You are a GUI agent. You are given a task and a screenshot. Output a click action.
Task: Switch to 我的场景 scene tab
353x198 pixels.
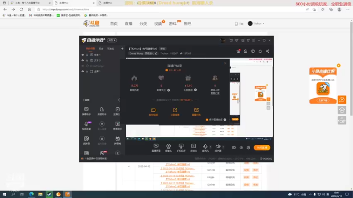tap(90, 48)
